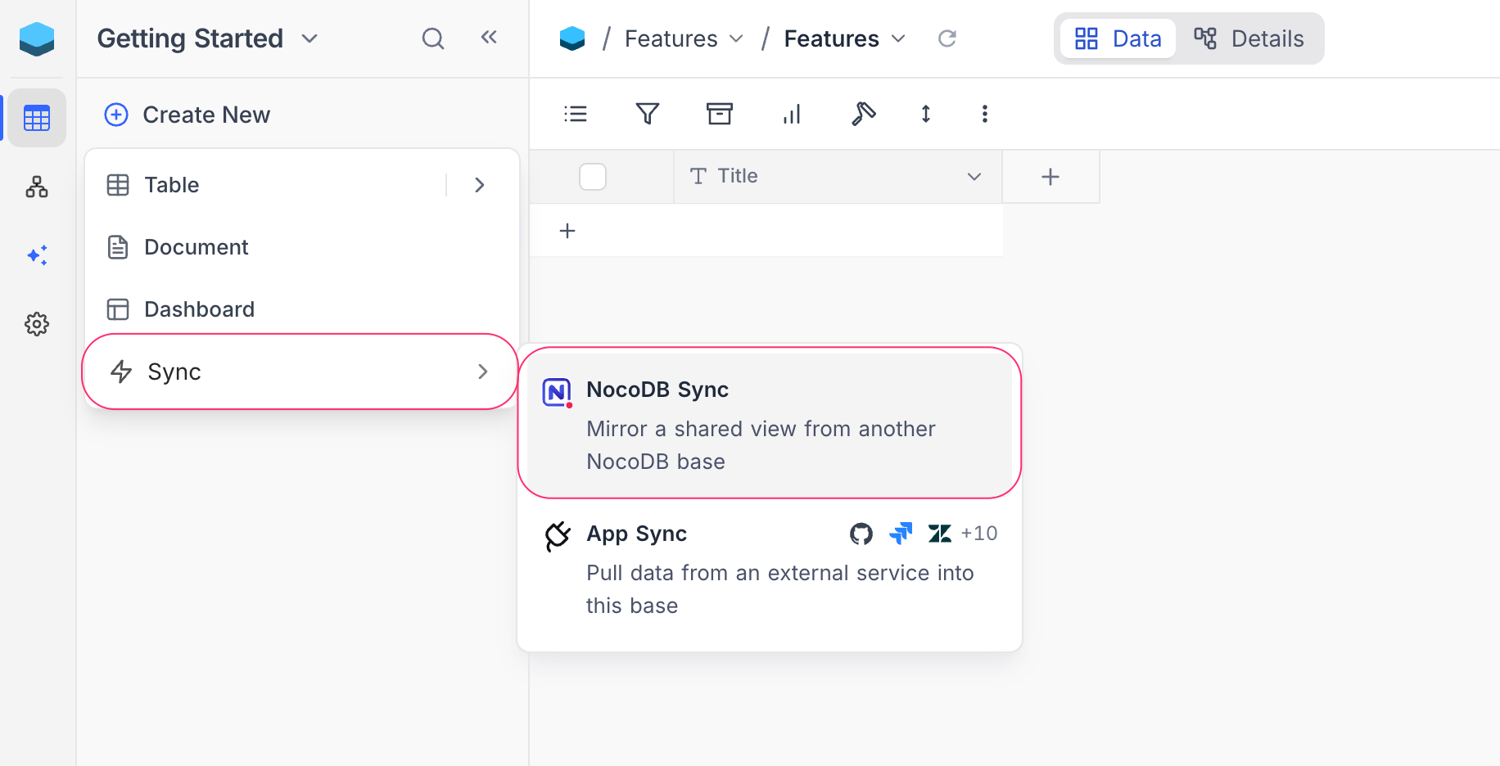Open the relations diagram sidebar icon
1500x766 pixels.
tap(37, 187)
